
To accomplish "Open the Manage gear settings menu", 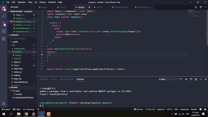I will [4, 103].
